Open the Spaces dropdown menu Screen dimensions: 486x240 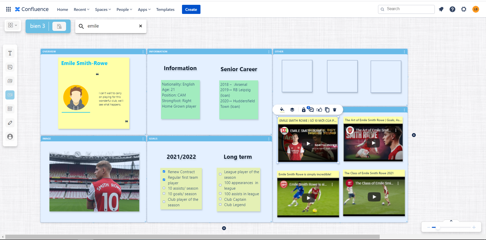tap(103, 10)
